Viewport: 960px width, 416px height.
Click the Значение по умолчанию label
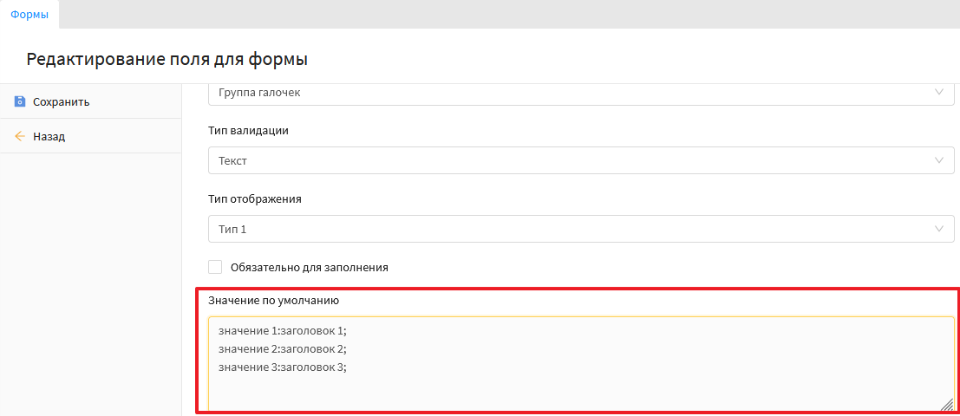[273, 301]
